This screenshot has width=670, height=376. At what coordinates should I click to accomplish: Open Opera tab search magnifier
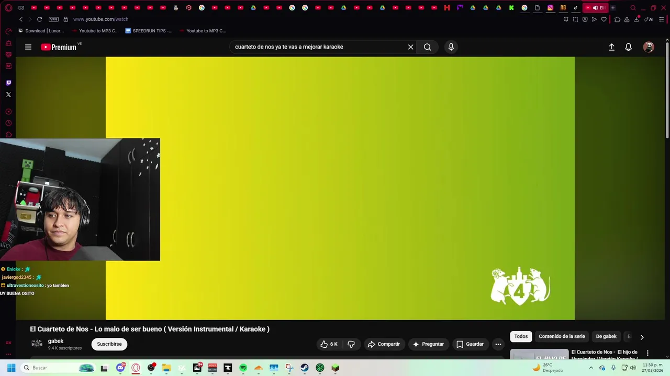coord(633,8)
